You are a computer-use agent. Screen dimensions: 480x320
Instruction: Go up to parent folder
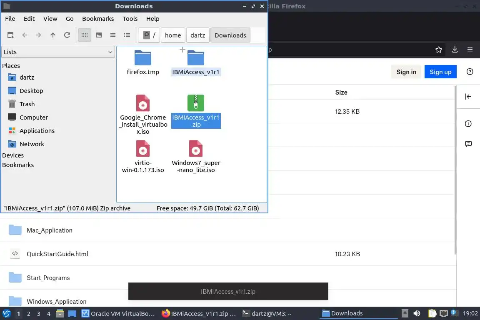point(52,35)
